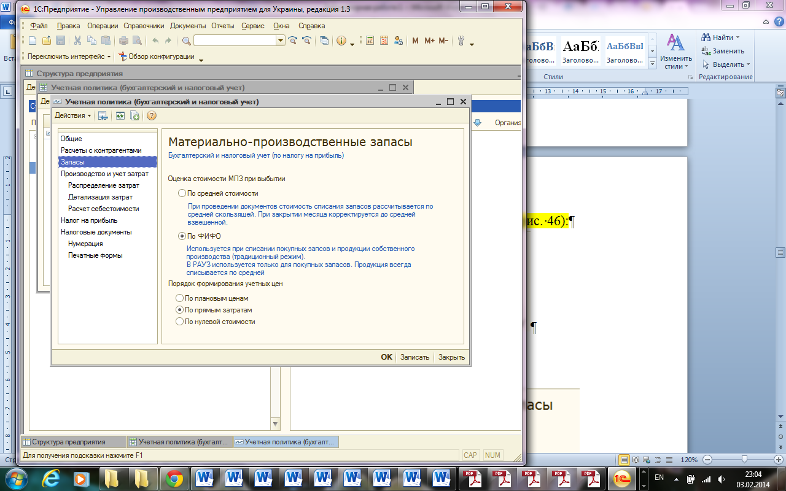Click the M+ memory button in the 1C toolbar

pos(429,41)
